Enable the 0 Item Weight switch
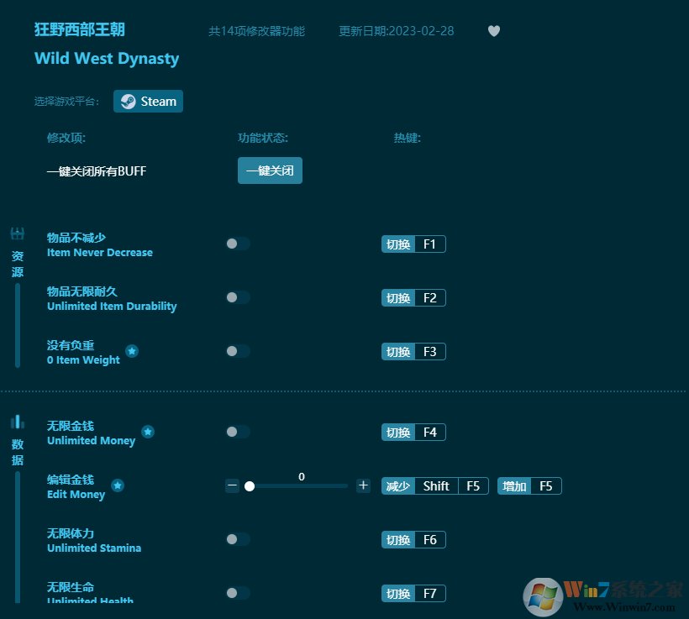The width and height of the screenshot is (689, 619). 238,351
